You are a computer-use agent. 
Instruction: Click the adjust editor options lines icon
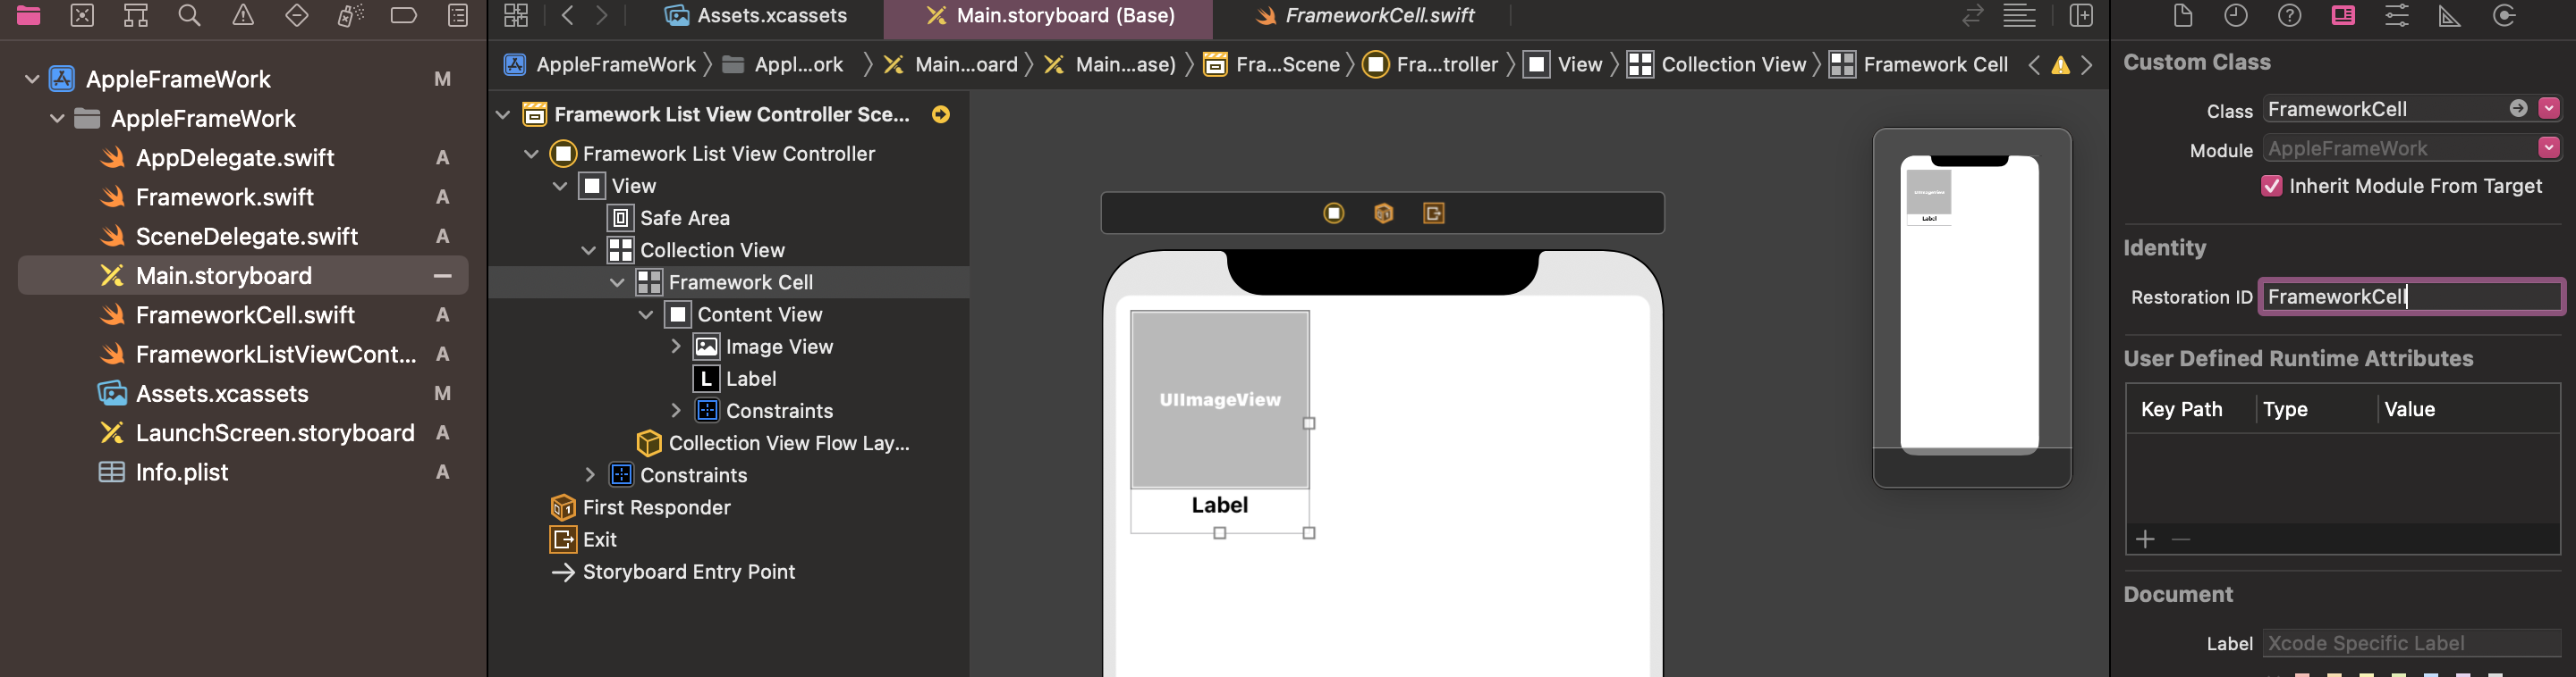coord(2020,15)
